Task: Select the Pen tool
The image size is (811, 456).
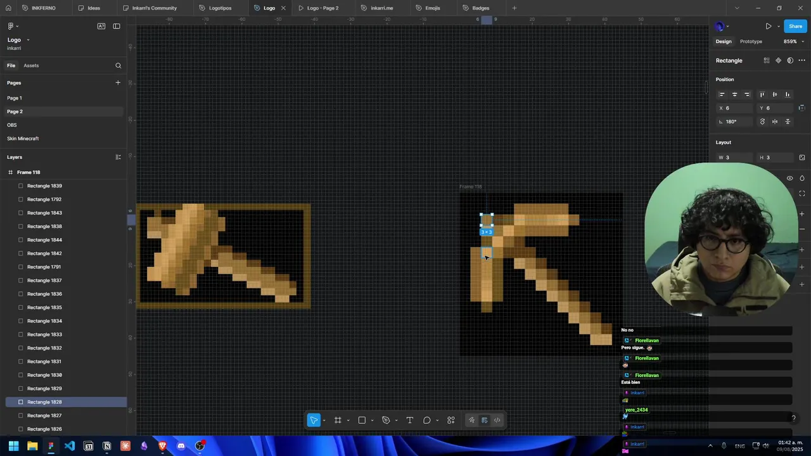Action: [386, 420]
